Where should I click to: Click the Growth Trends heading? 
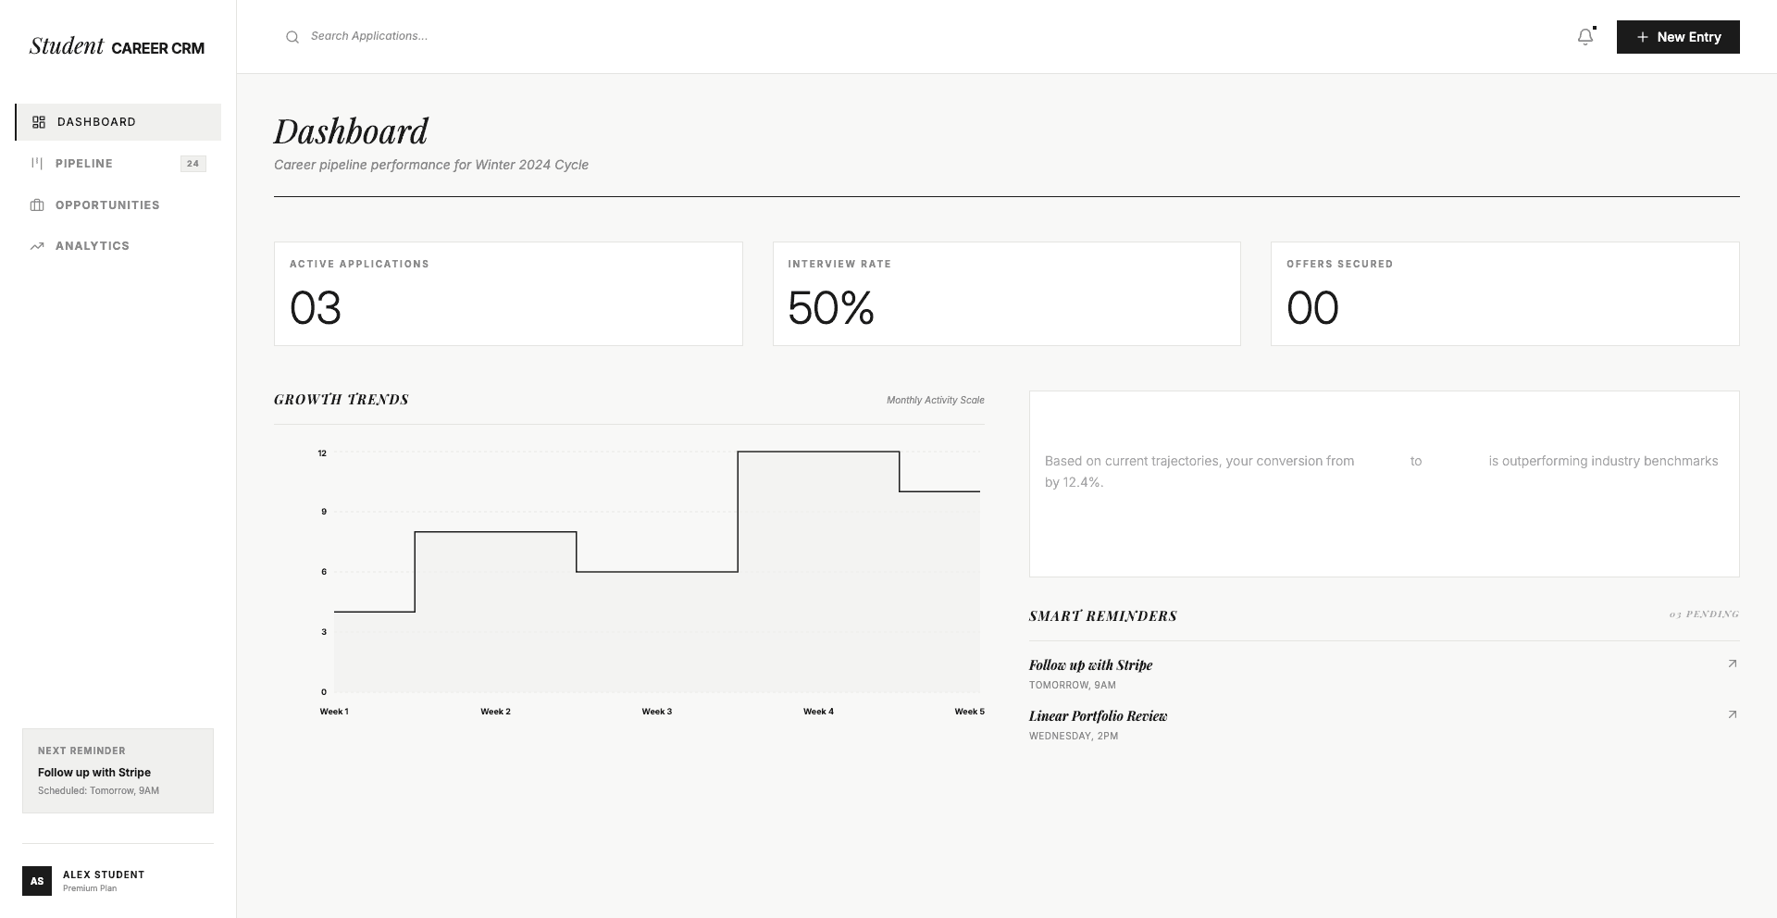click(342, 400)
